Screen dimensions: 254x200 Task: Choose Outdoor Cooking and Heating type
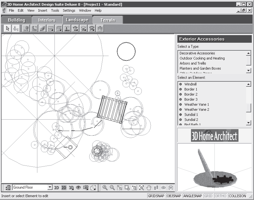[x=202, y=58]
